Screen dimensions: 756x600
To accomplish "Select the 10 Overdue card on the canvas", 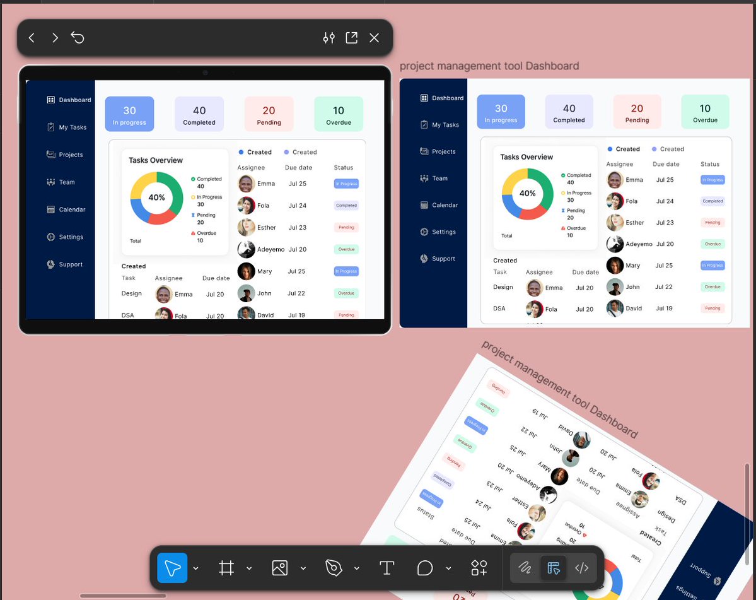I will tap(705, 112).
